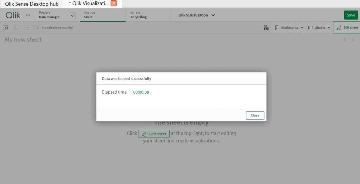Click Edit sheet in the toolbar
The image size is (360, 184).
347,27
